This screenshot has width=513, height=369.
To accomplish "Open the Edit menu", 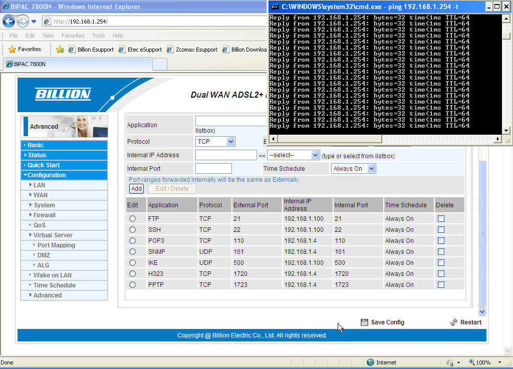I will point(30,36).
